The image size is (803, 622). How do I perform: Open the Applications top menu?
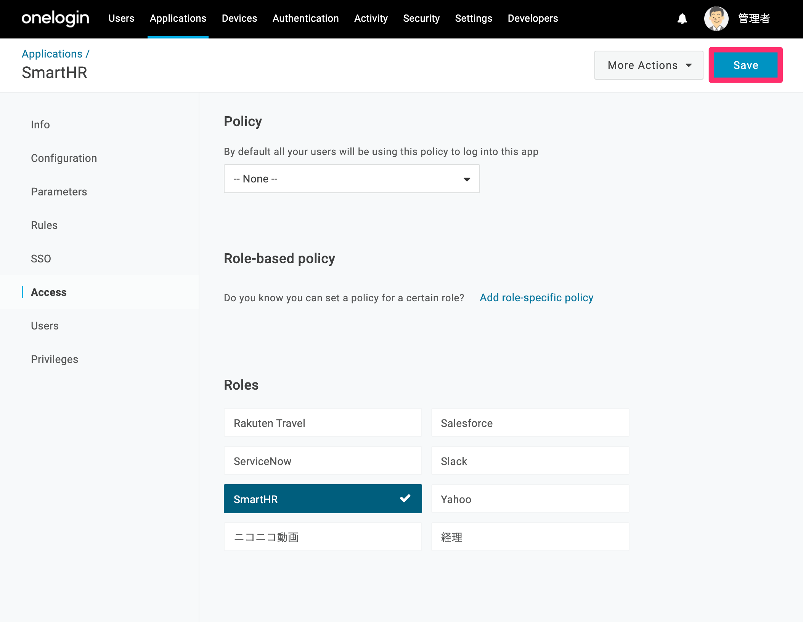pos(178,18)
